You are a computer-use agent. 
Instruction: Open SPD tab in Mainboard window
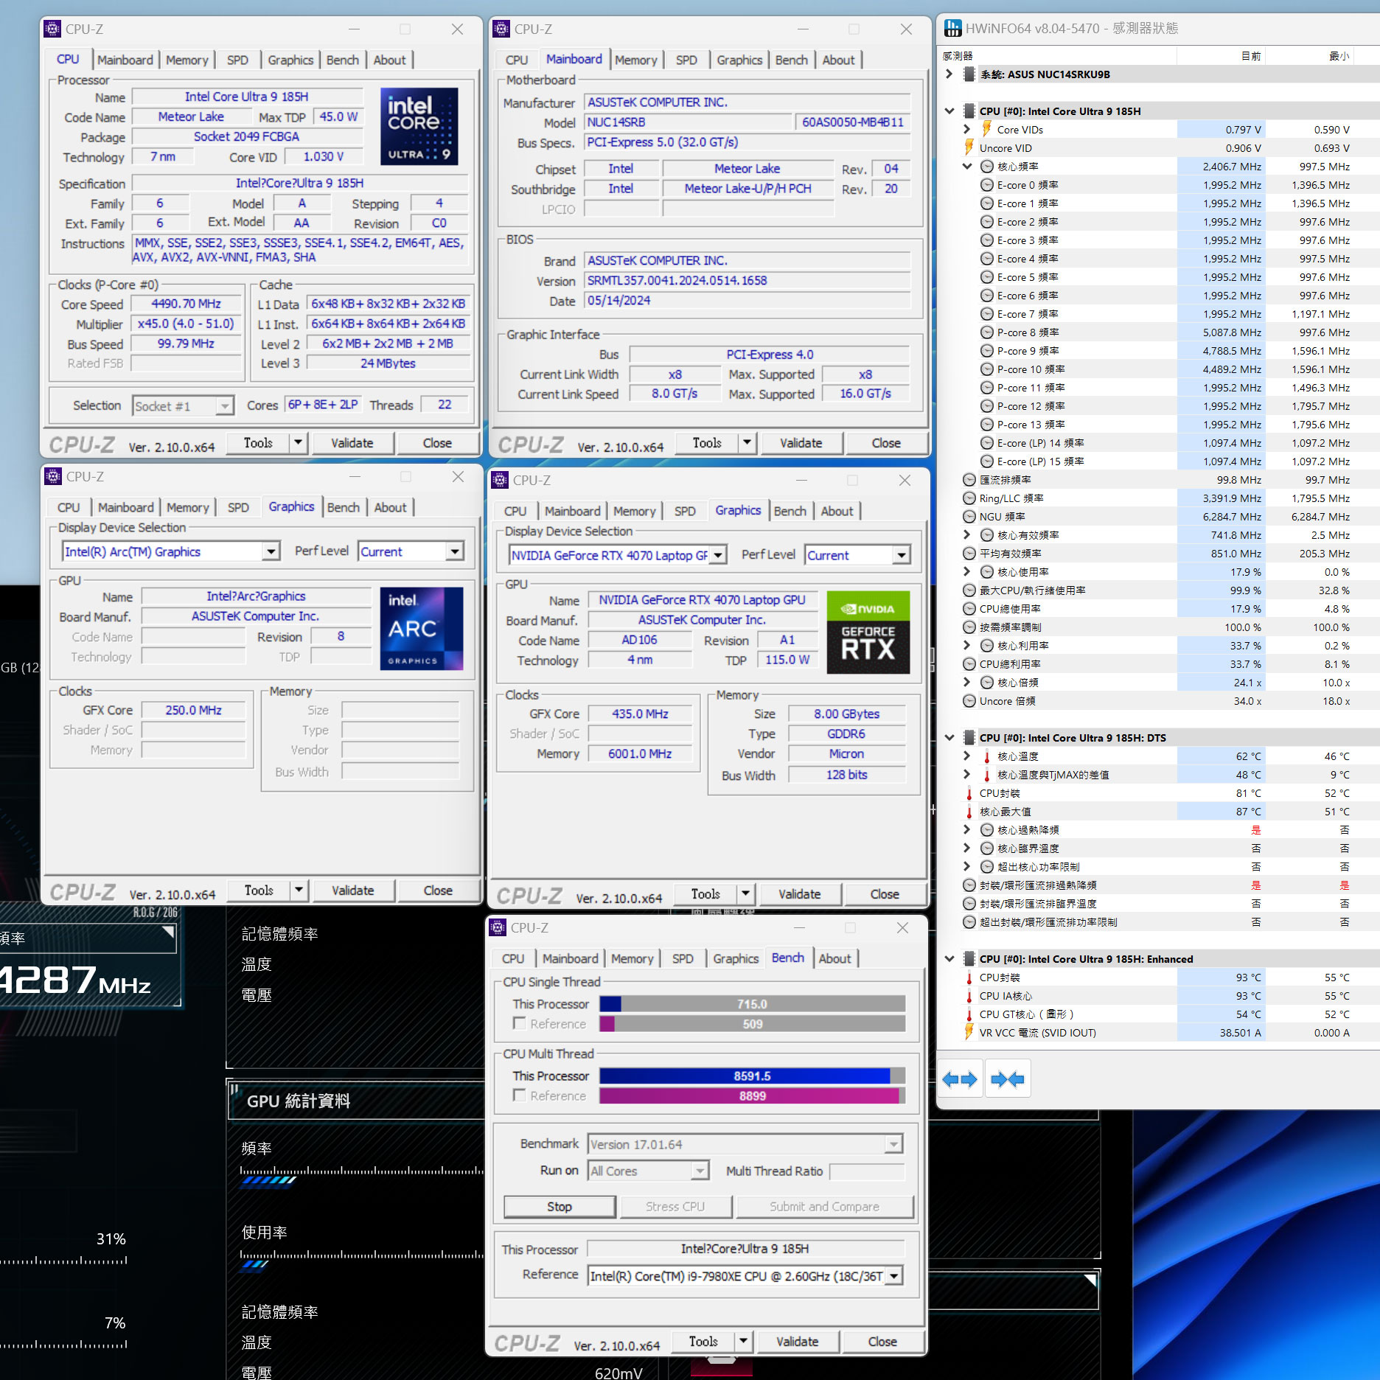(686, 60)
